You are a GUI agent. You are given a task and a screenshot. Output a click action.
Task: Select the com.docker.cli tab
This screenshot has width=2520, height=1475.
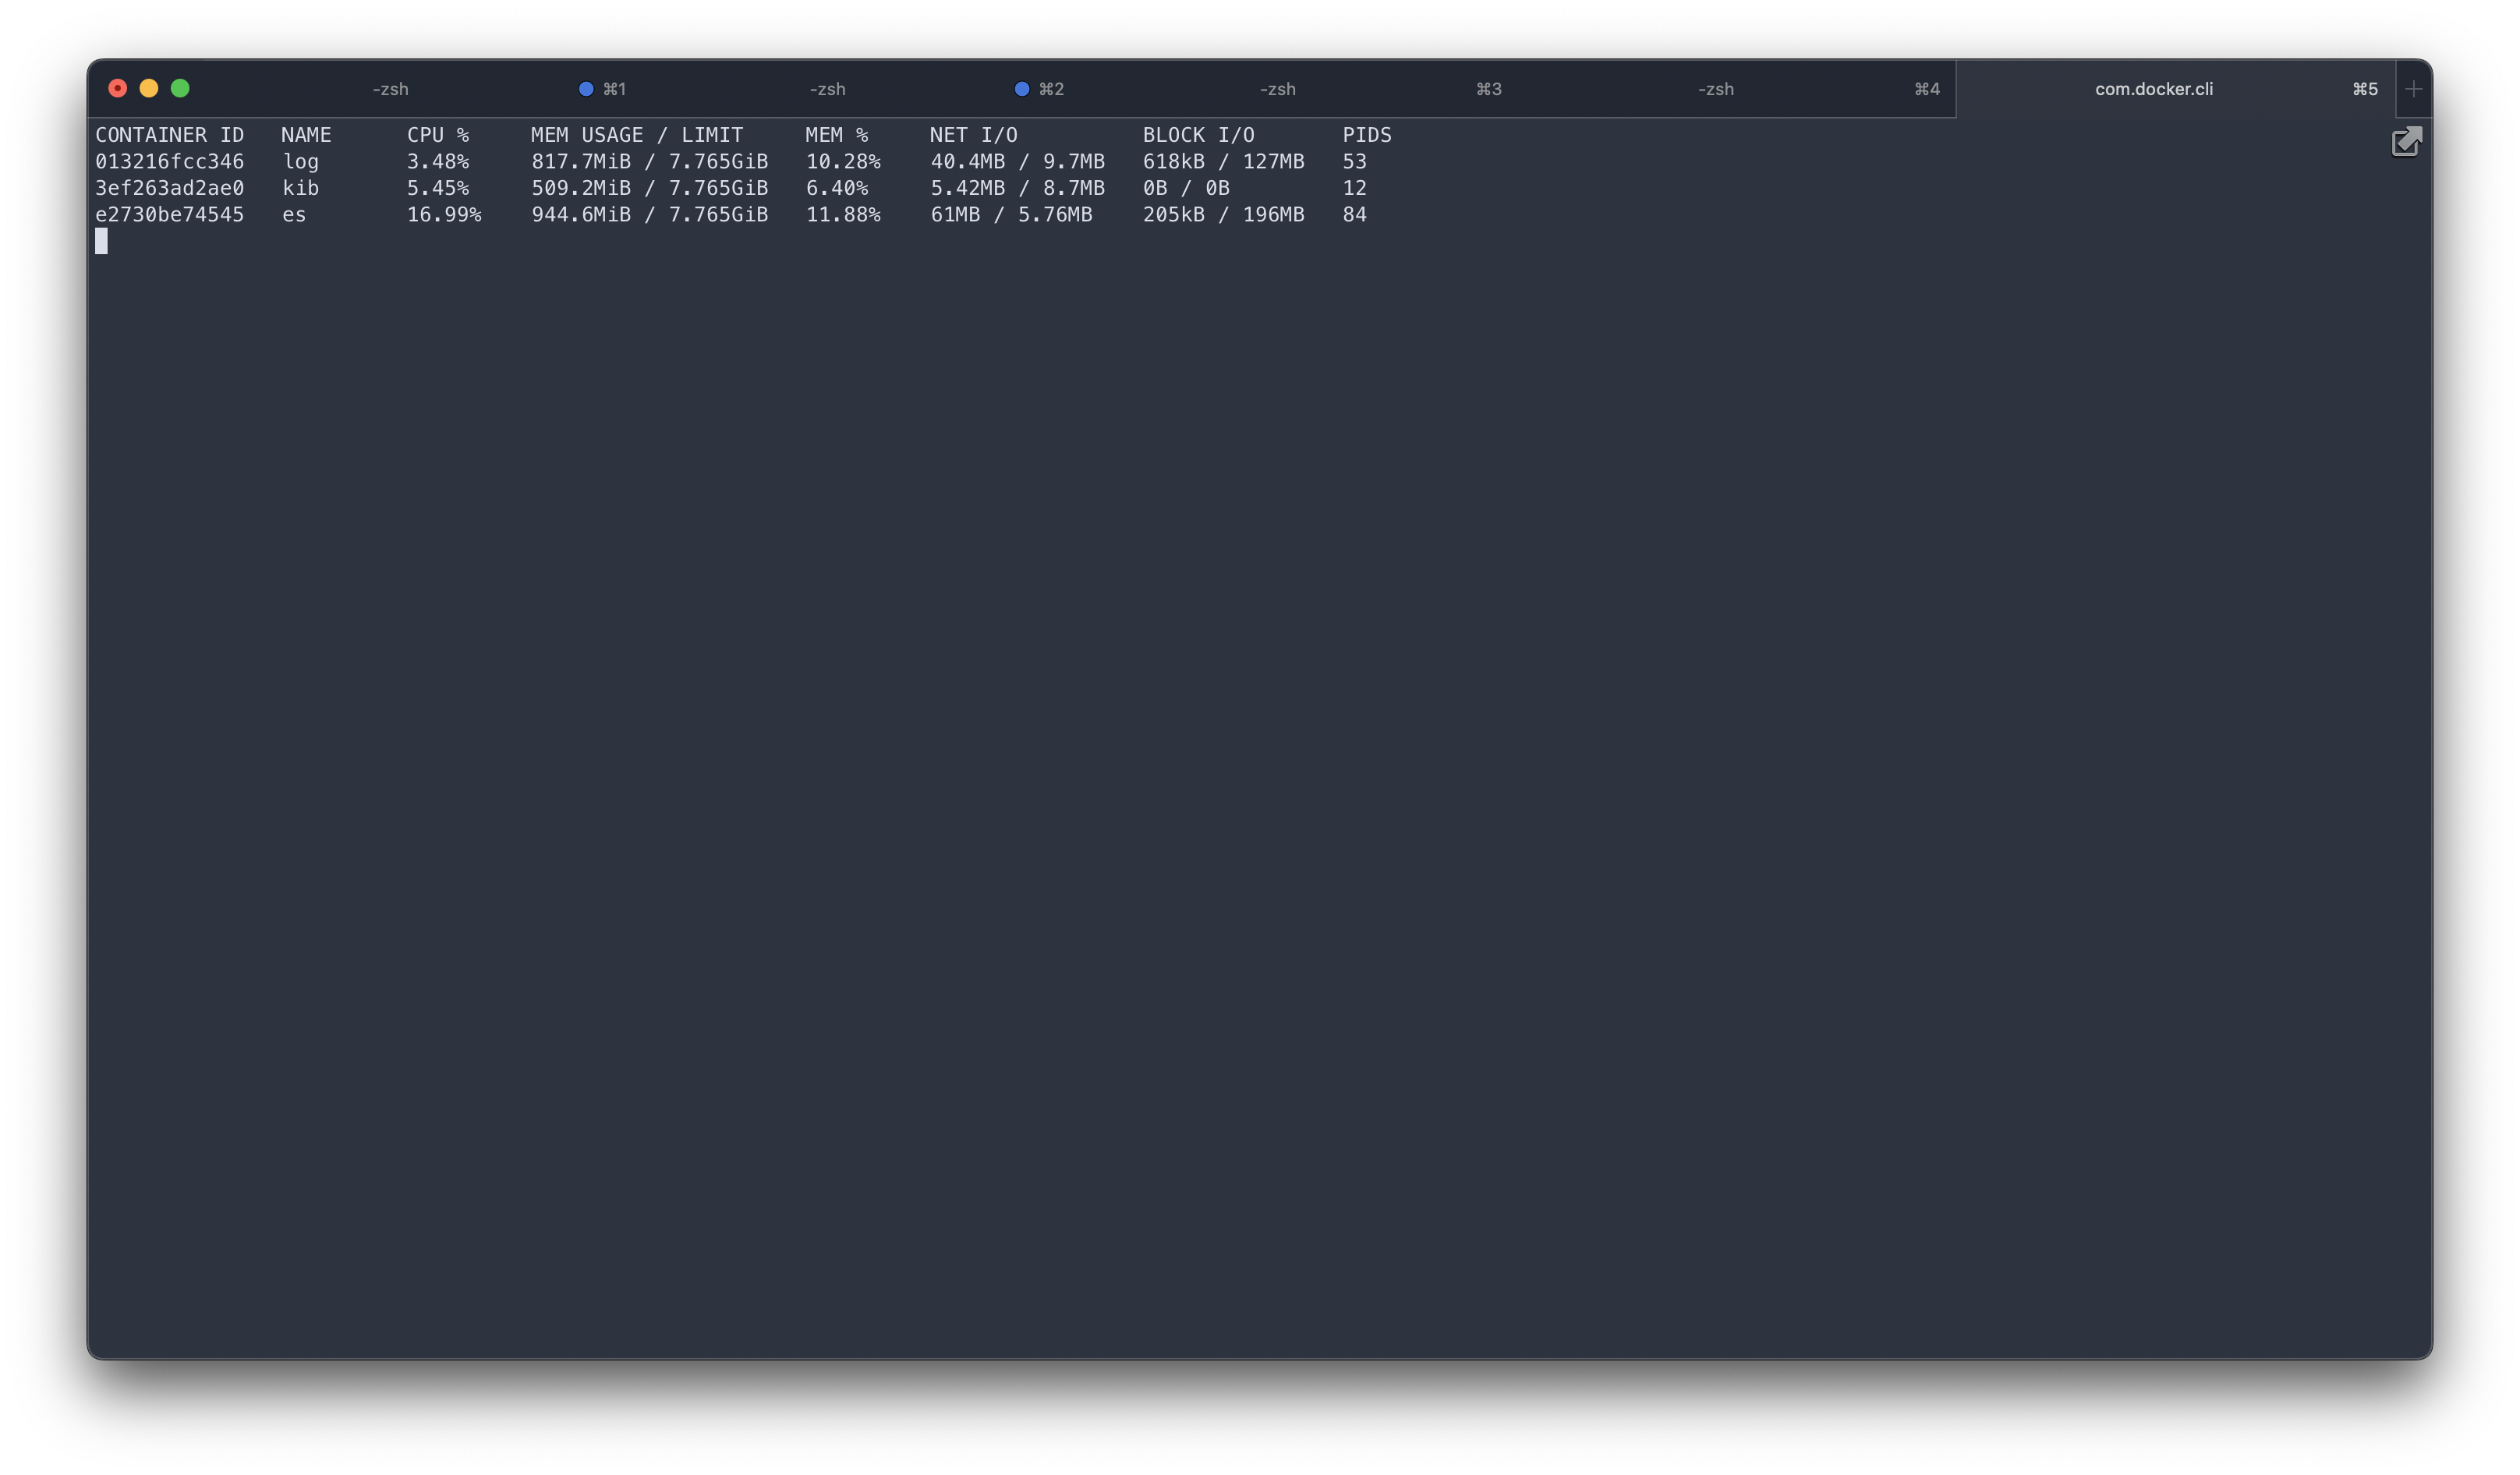pos(2154,88)
